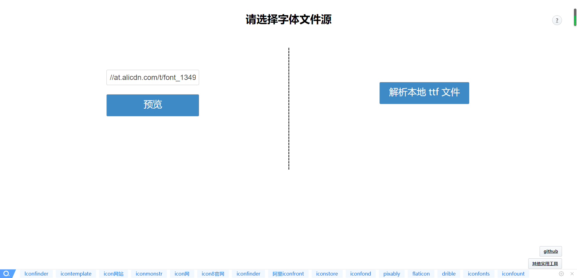577x278 pixels.
Task: Open the 其他实用工具 link
Action: point(545,263)
